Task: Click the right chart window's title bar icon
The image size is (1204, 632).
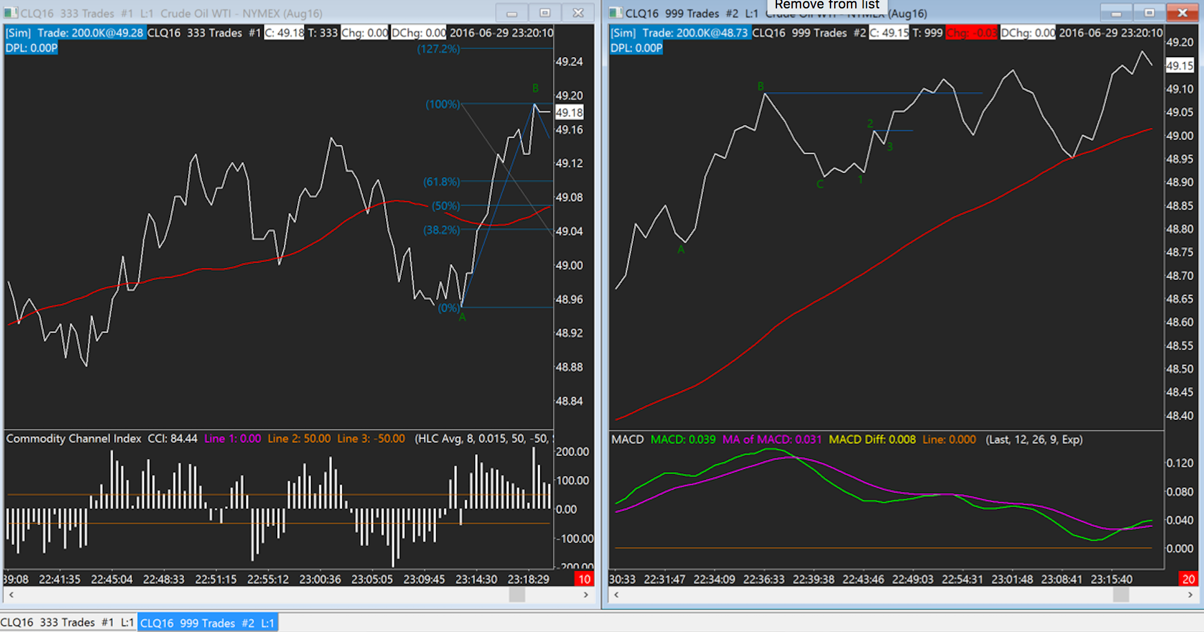Action: pyautogui.click(x=616, y=13)
